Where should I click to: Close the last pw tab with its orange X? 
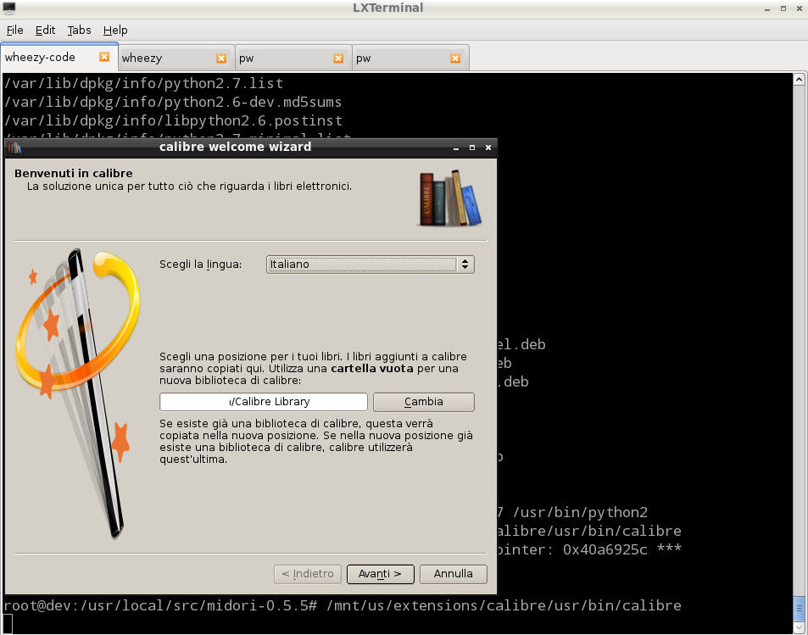click(x=455, y=58)
